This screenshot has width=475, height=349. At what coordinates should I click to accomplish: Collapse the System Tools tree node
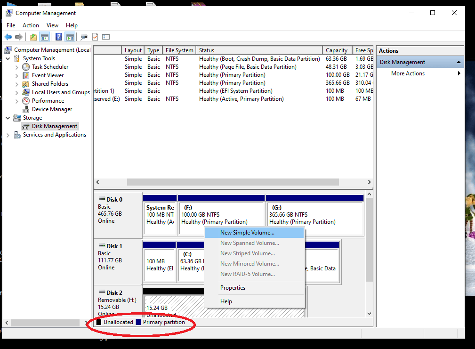coord(8,58)
